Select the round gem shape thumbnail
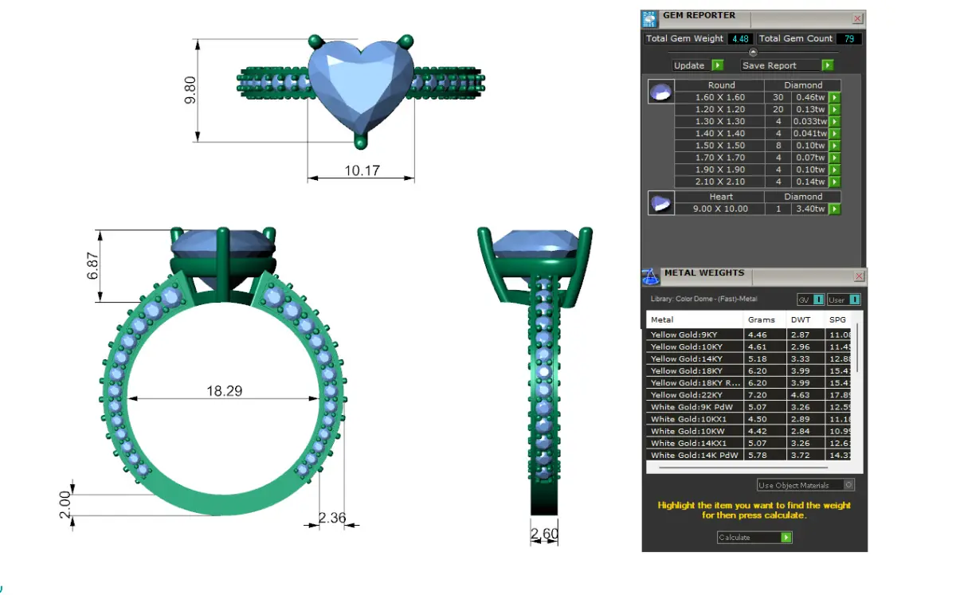956x595 pixels. [660, 92]
